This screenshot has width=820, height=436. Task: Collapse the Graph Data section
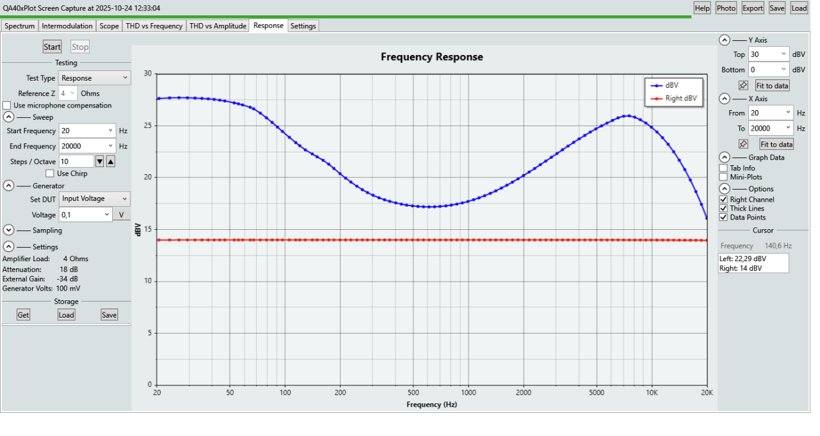click(x=725, y=157)
